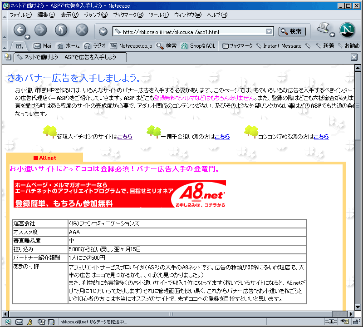Open the ウィンドウ(W) menu
The width and height of the screenshot is (363, 327).
click(188, 15)
